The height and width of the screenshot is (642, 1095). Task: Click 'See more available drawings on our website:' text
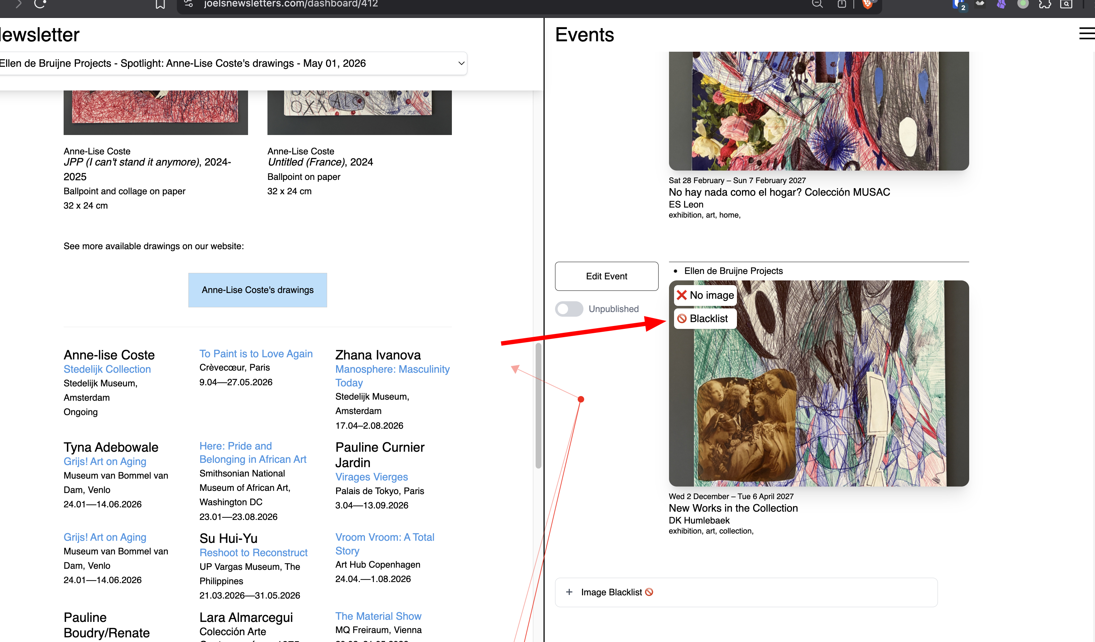154,246
